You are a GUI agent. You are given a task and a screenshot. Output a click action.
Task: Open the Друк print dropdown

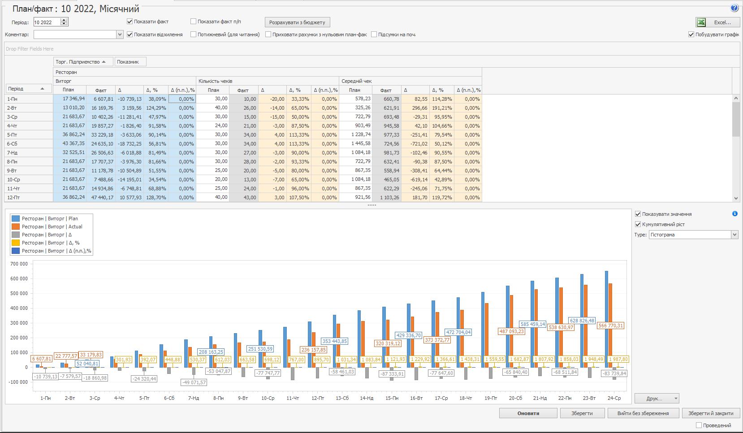(x=676, y=399)
